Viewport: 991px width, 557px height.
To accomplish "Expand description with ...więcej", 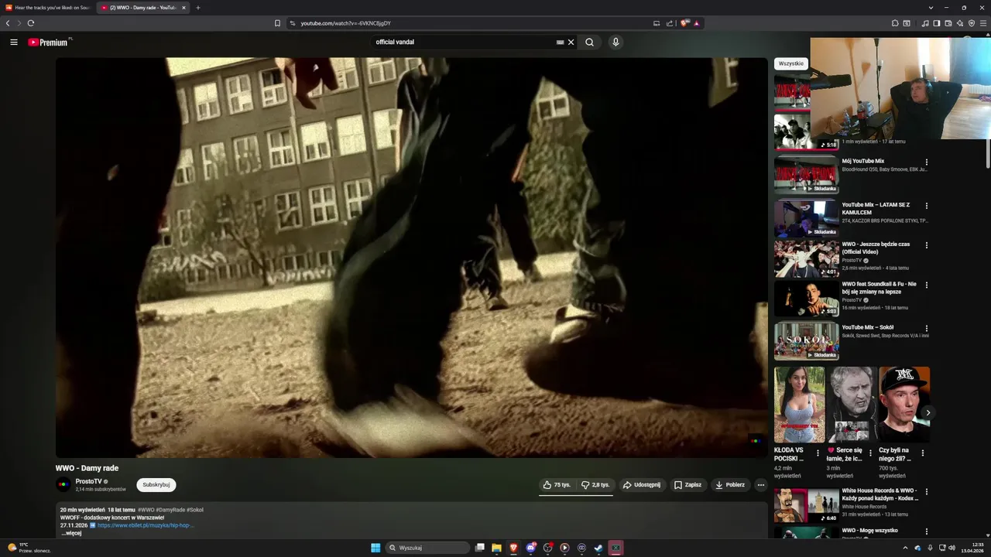I will pyautogui.click(x=71, y=533).
